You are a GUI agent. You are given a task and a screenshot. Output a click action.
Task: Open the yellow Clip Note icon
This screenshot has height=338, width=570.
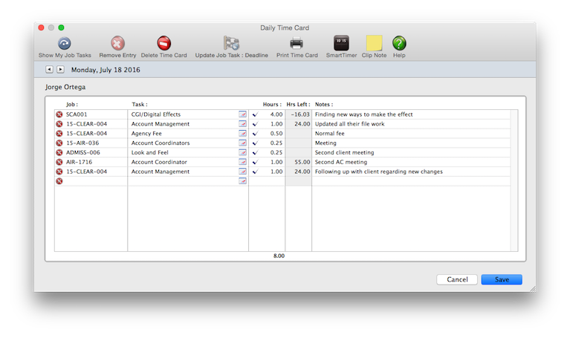(x=375, y=44)
